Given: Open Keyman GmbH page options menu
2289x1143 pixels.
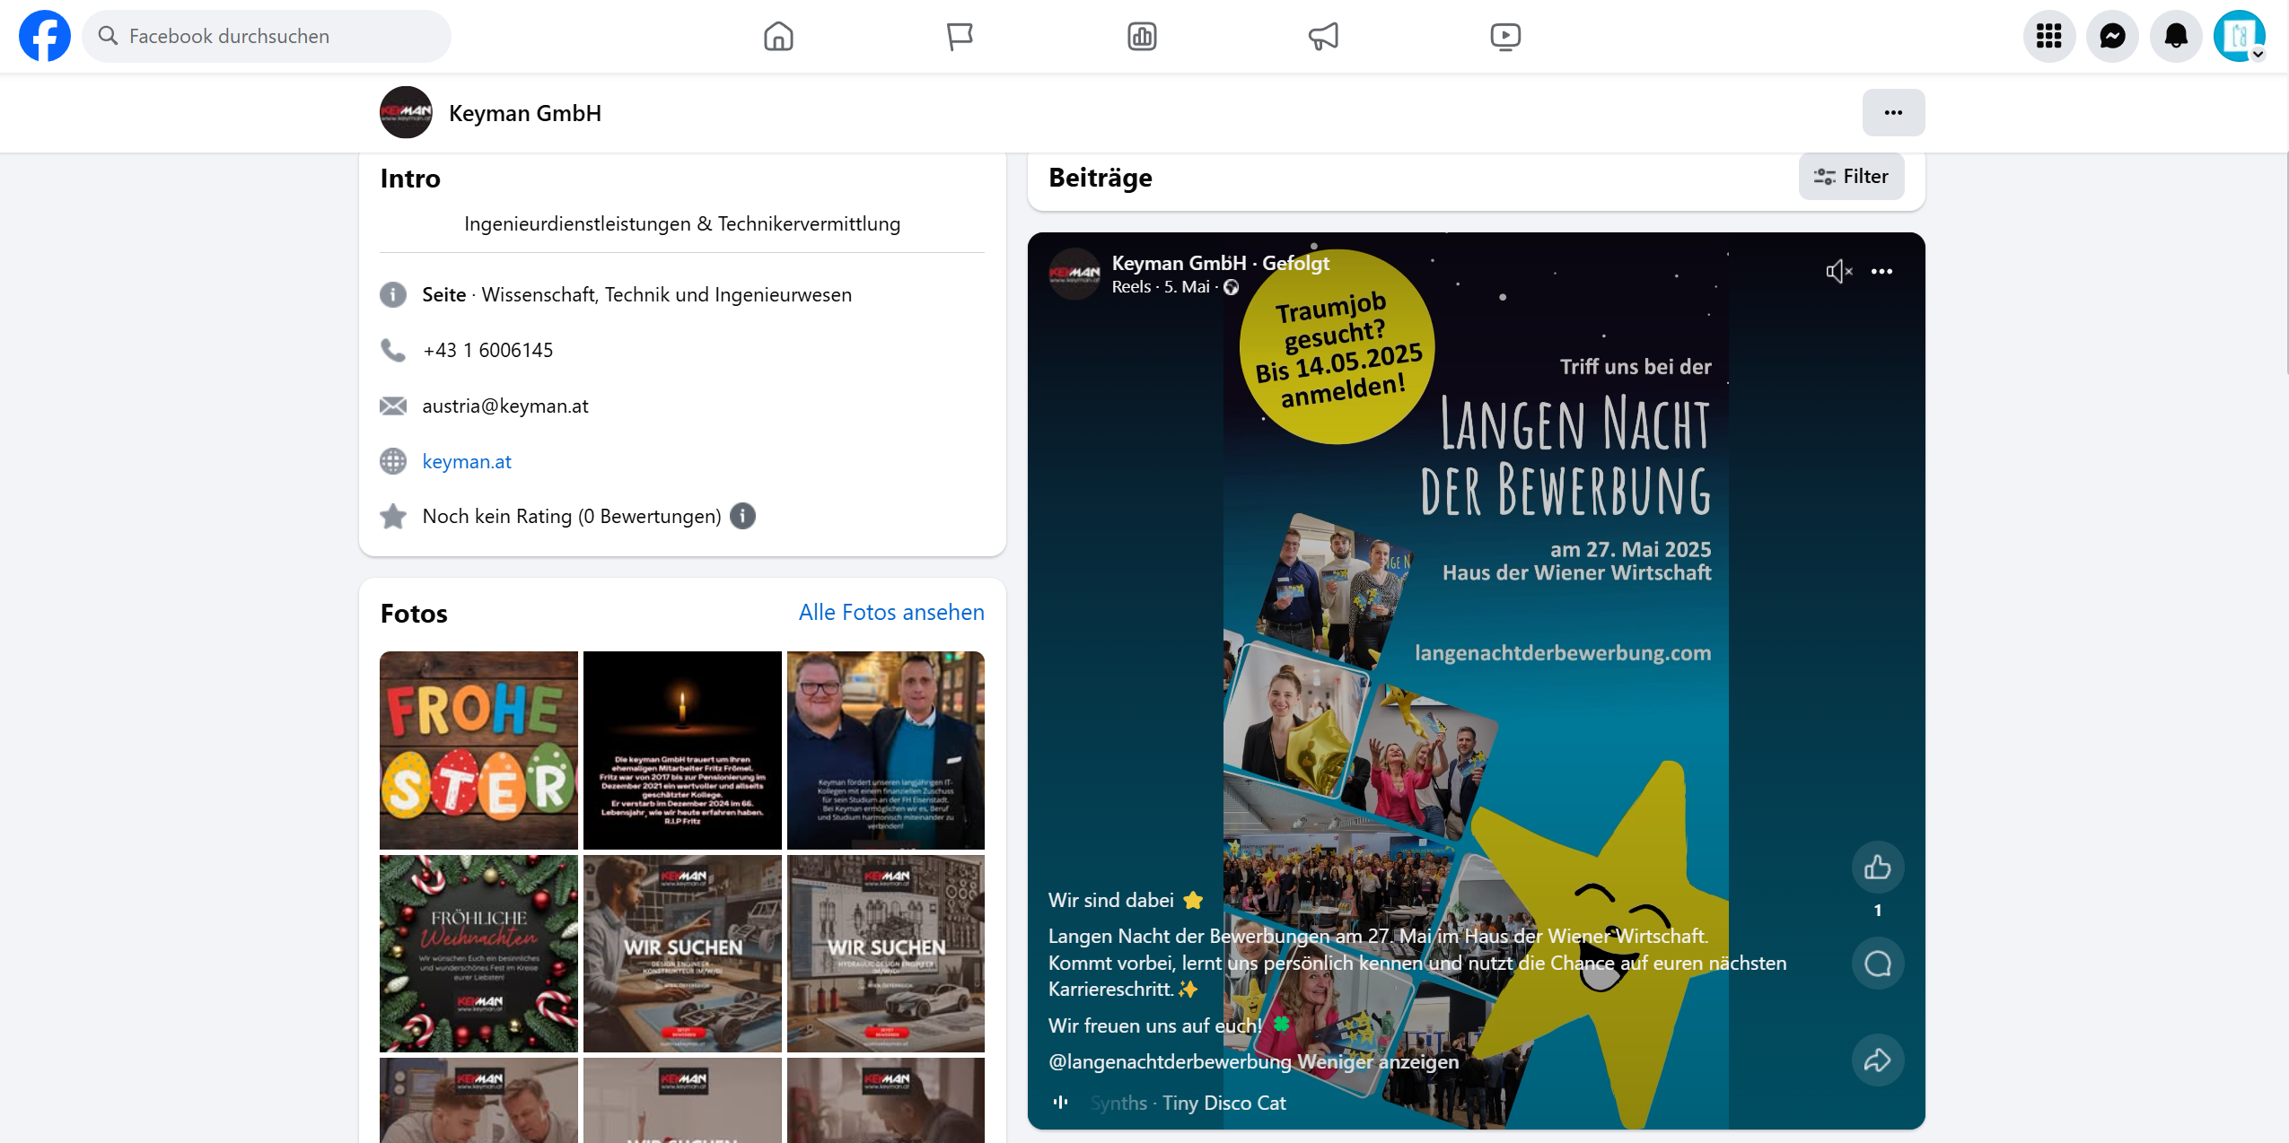Looking at the screenshot, I should [1893, 112].
